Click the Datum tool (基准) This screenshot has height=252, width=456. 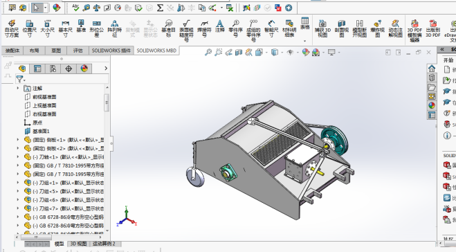[81, 26]
